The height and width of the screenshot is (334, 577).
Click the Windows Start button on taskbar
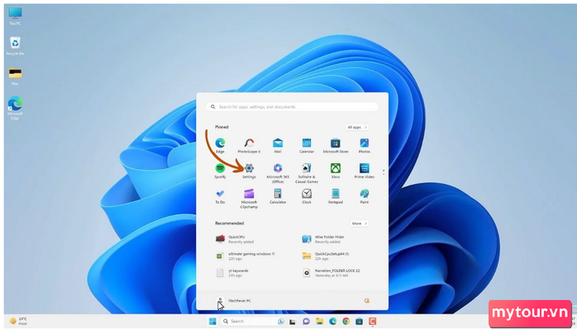(x=213, y=322)
